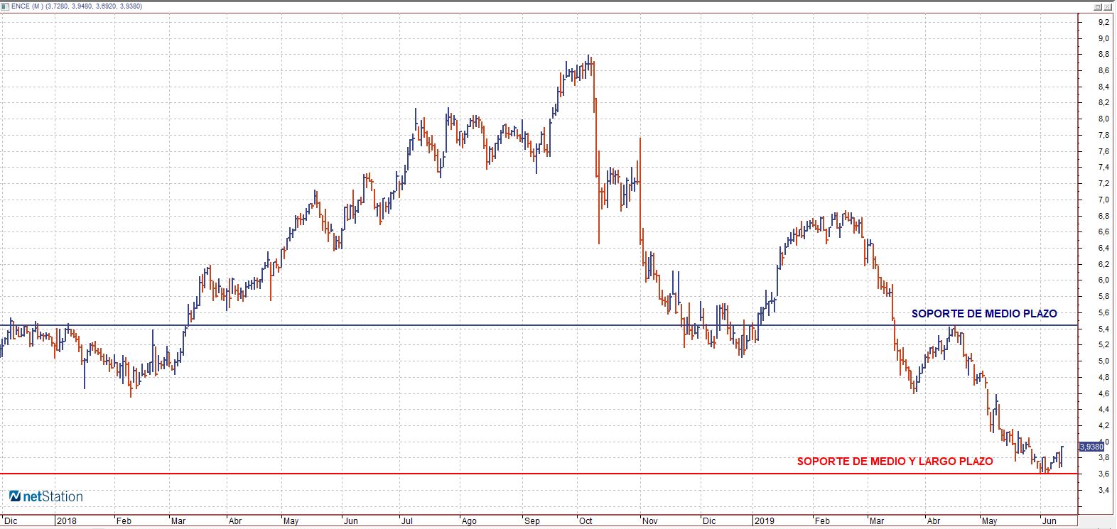
Task: Select the red long-term support line
Action: [x=539, y=474]
